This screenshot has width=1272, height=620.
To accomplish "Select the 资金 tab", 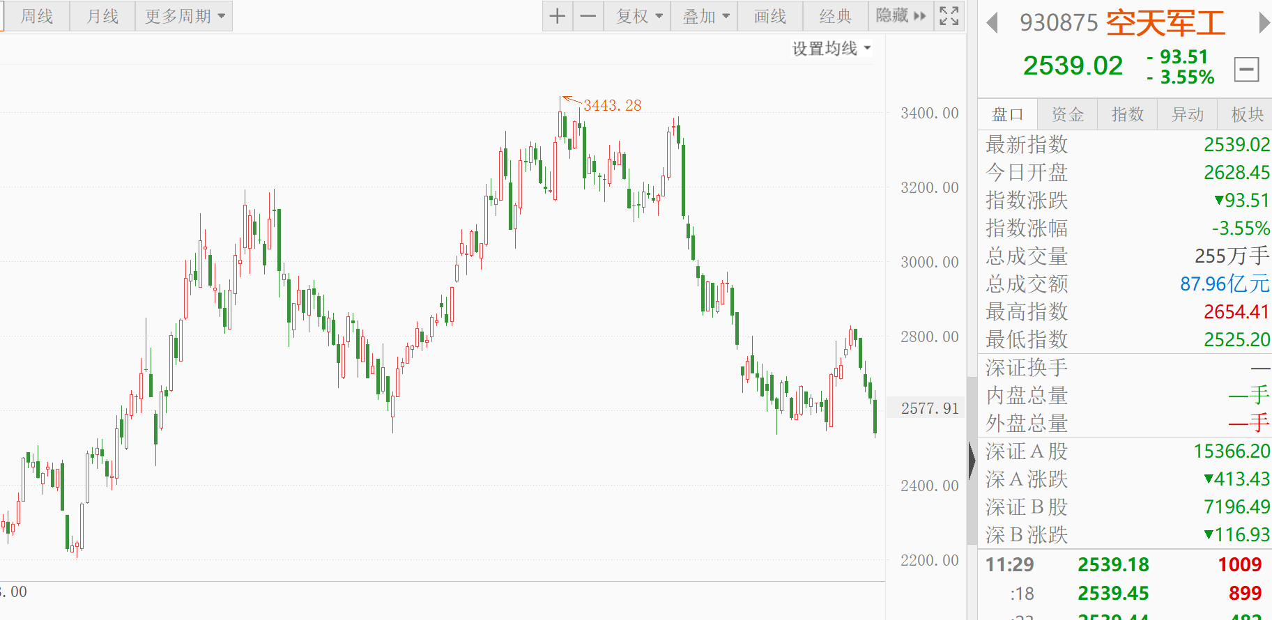I will point(1068,114).
